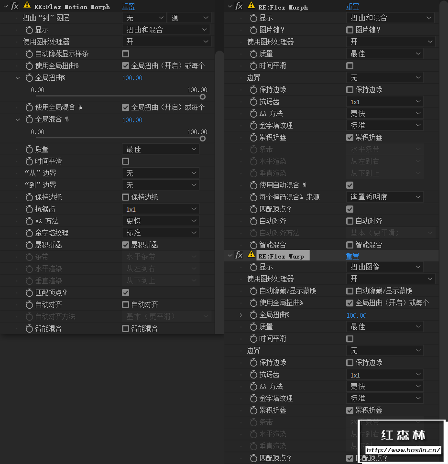
Task: Click 全局混合 % value 100.00
Action: click(x=132, y=120)
